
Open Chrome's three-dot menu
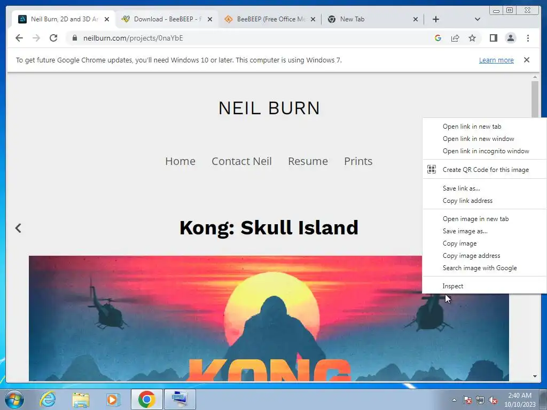528,38
